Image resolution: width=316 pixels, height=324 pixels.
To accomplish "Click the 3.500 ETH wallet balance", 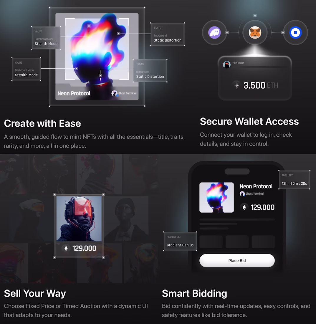I will [261, 85].
